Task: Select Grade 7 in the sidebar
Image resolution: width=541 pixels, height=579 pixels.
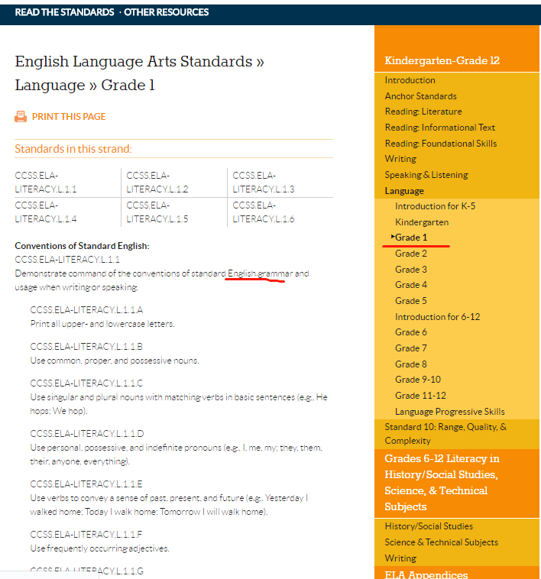Action: [x=411, y=348]
